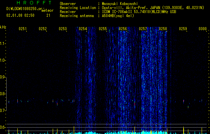This screenshot has height=134, width=210.
Task: Click the 0253 time marker
Action: 63,28
